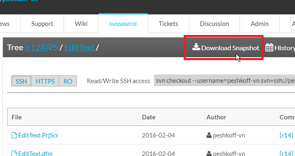Image resolution: width=295 pixels, height=156 pixels.
Task: Open the r14 commit link for EditText.dfm
Action: [x=286, y=154]
